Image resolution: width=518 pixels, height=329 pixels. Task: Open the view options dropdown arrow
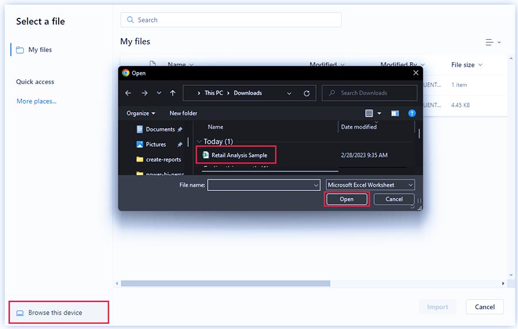coord(379,113)
